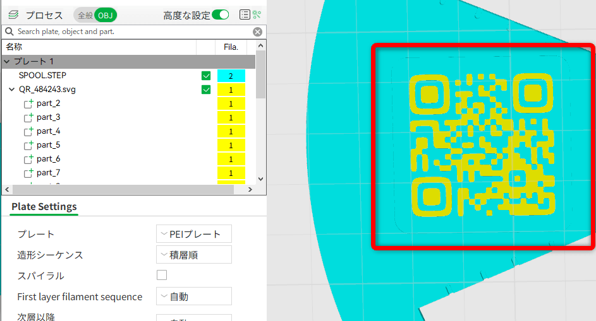This screenshot has height=321, width=596.
Task: Change part_5 filament swatch
Action: click(231, 145)
